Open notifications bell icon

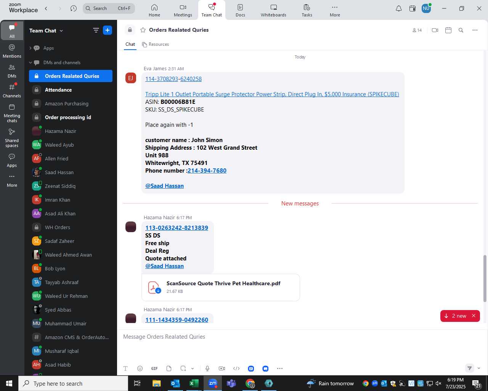[399, 8]
